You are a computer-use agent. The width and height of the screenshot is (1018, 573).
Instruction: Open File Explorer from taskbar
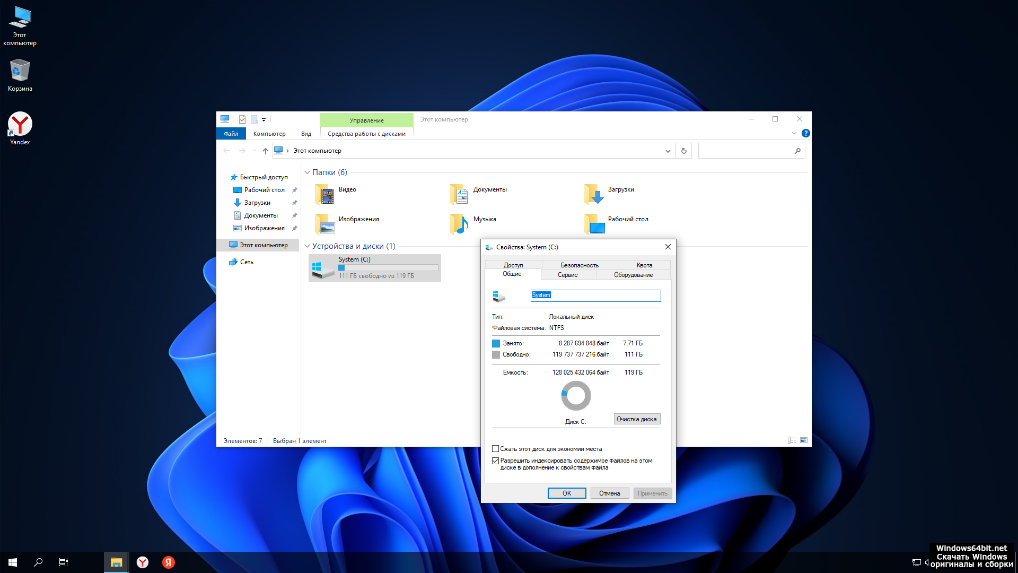coord(116,562)
